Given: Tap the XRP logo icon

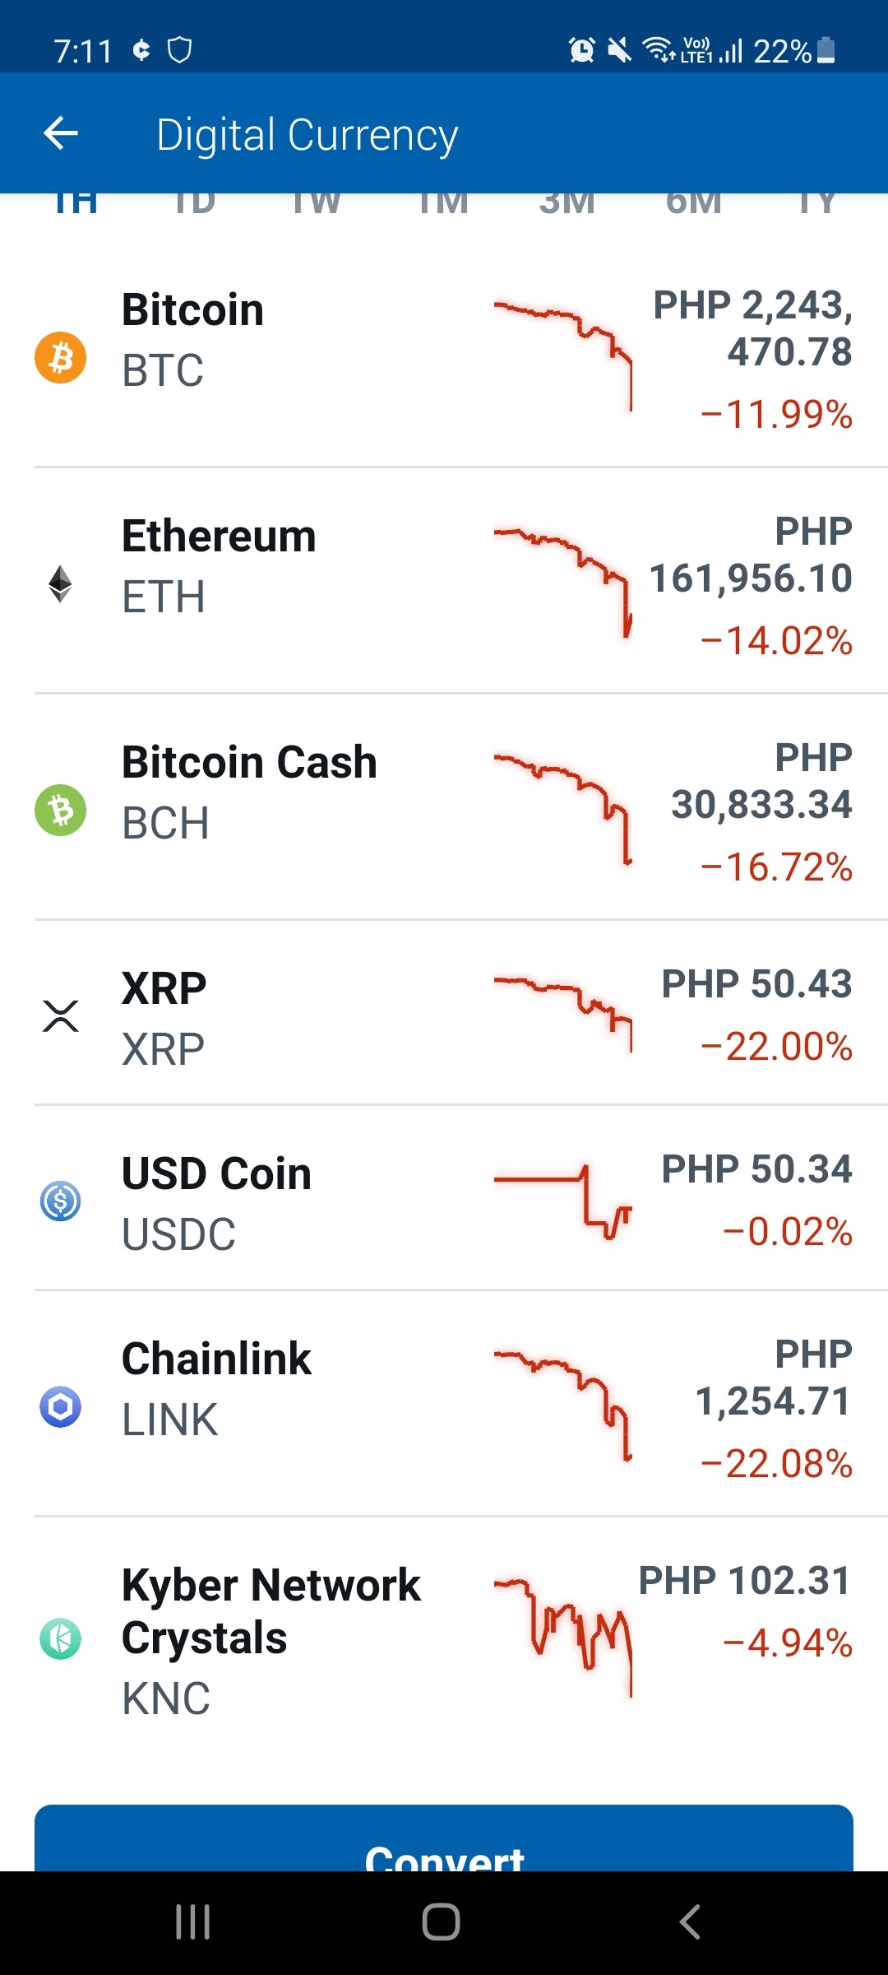Looking at the screenshot, I should (60, 1015).
